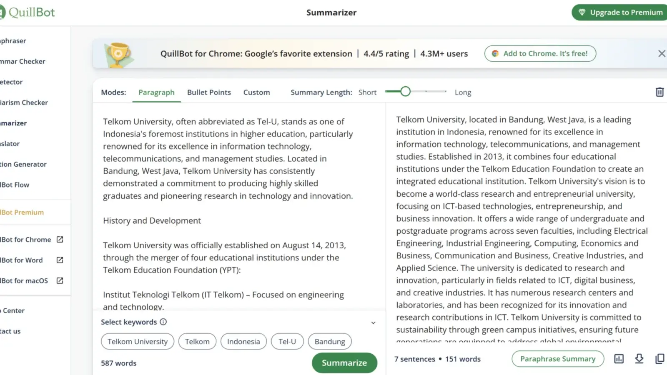
Task: Open QuillBot for Chrome external link icon
Action: point(60,240)
